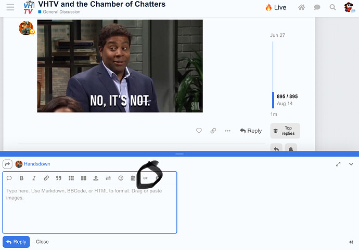This screenshot has height=250, width=359.
Task: Insert date with calendar icon
Action: 133,178
